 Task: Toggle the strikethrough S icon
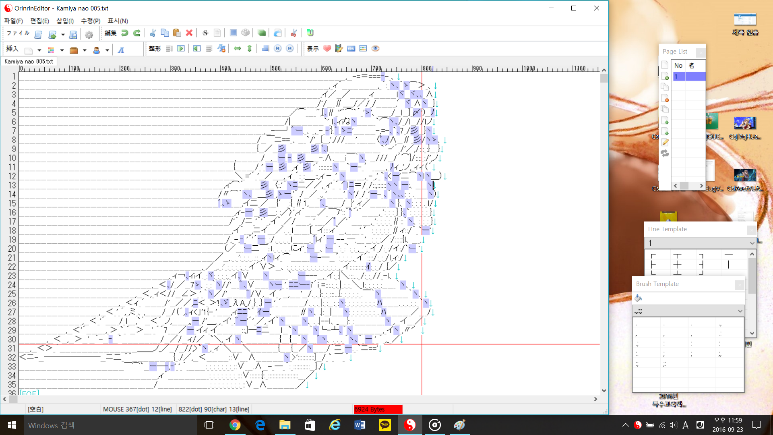205,33
